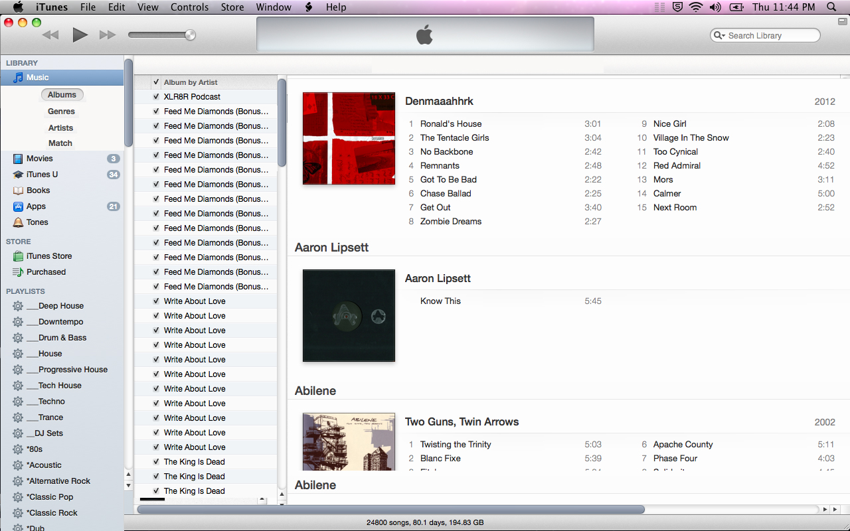This screenshot has width=850, height=531.
Task: Select the track "Ronald's House"
Action: [451, 124]
